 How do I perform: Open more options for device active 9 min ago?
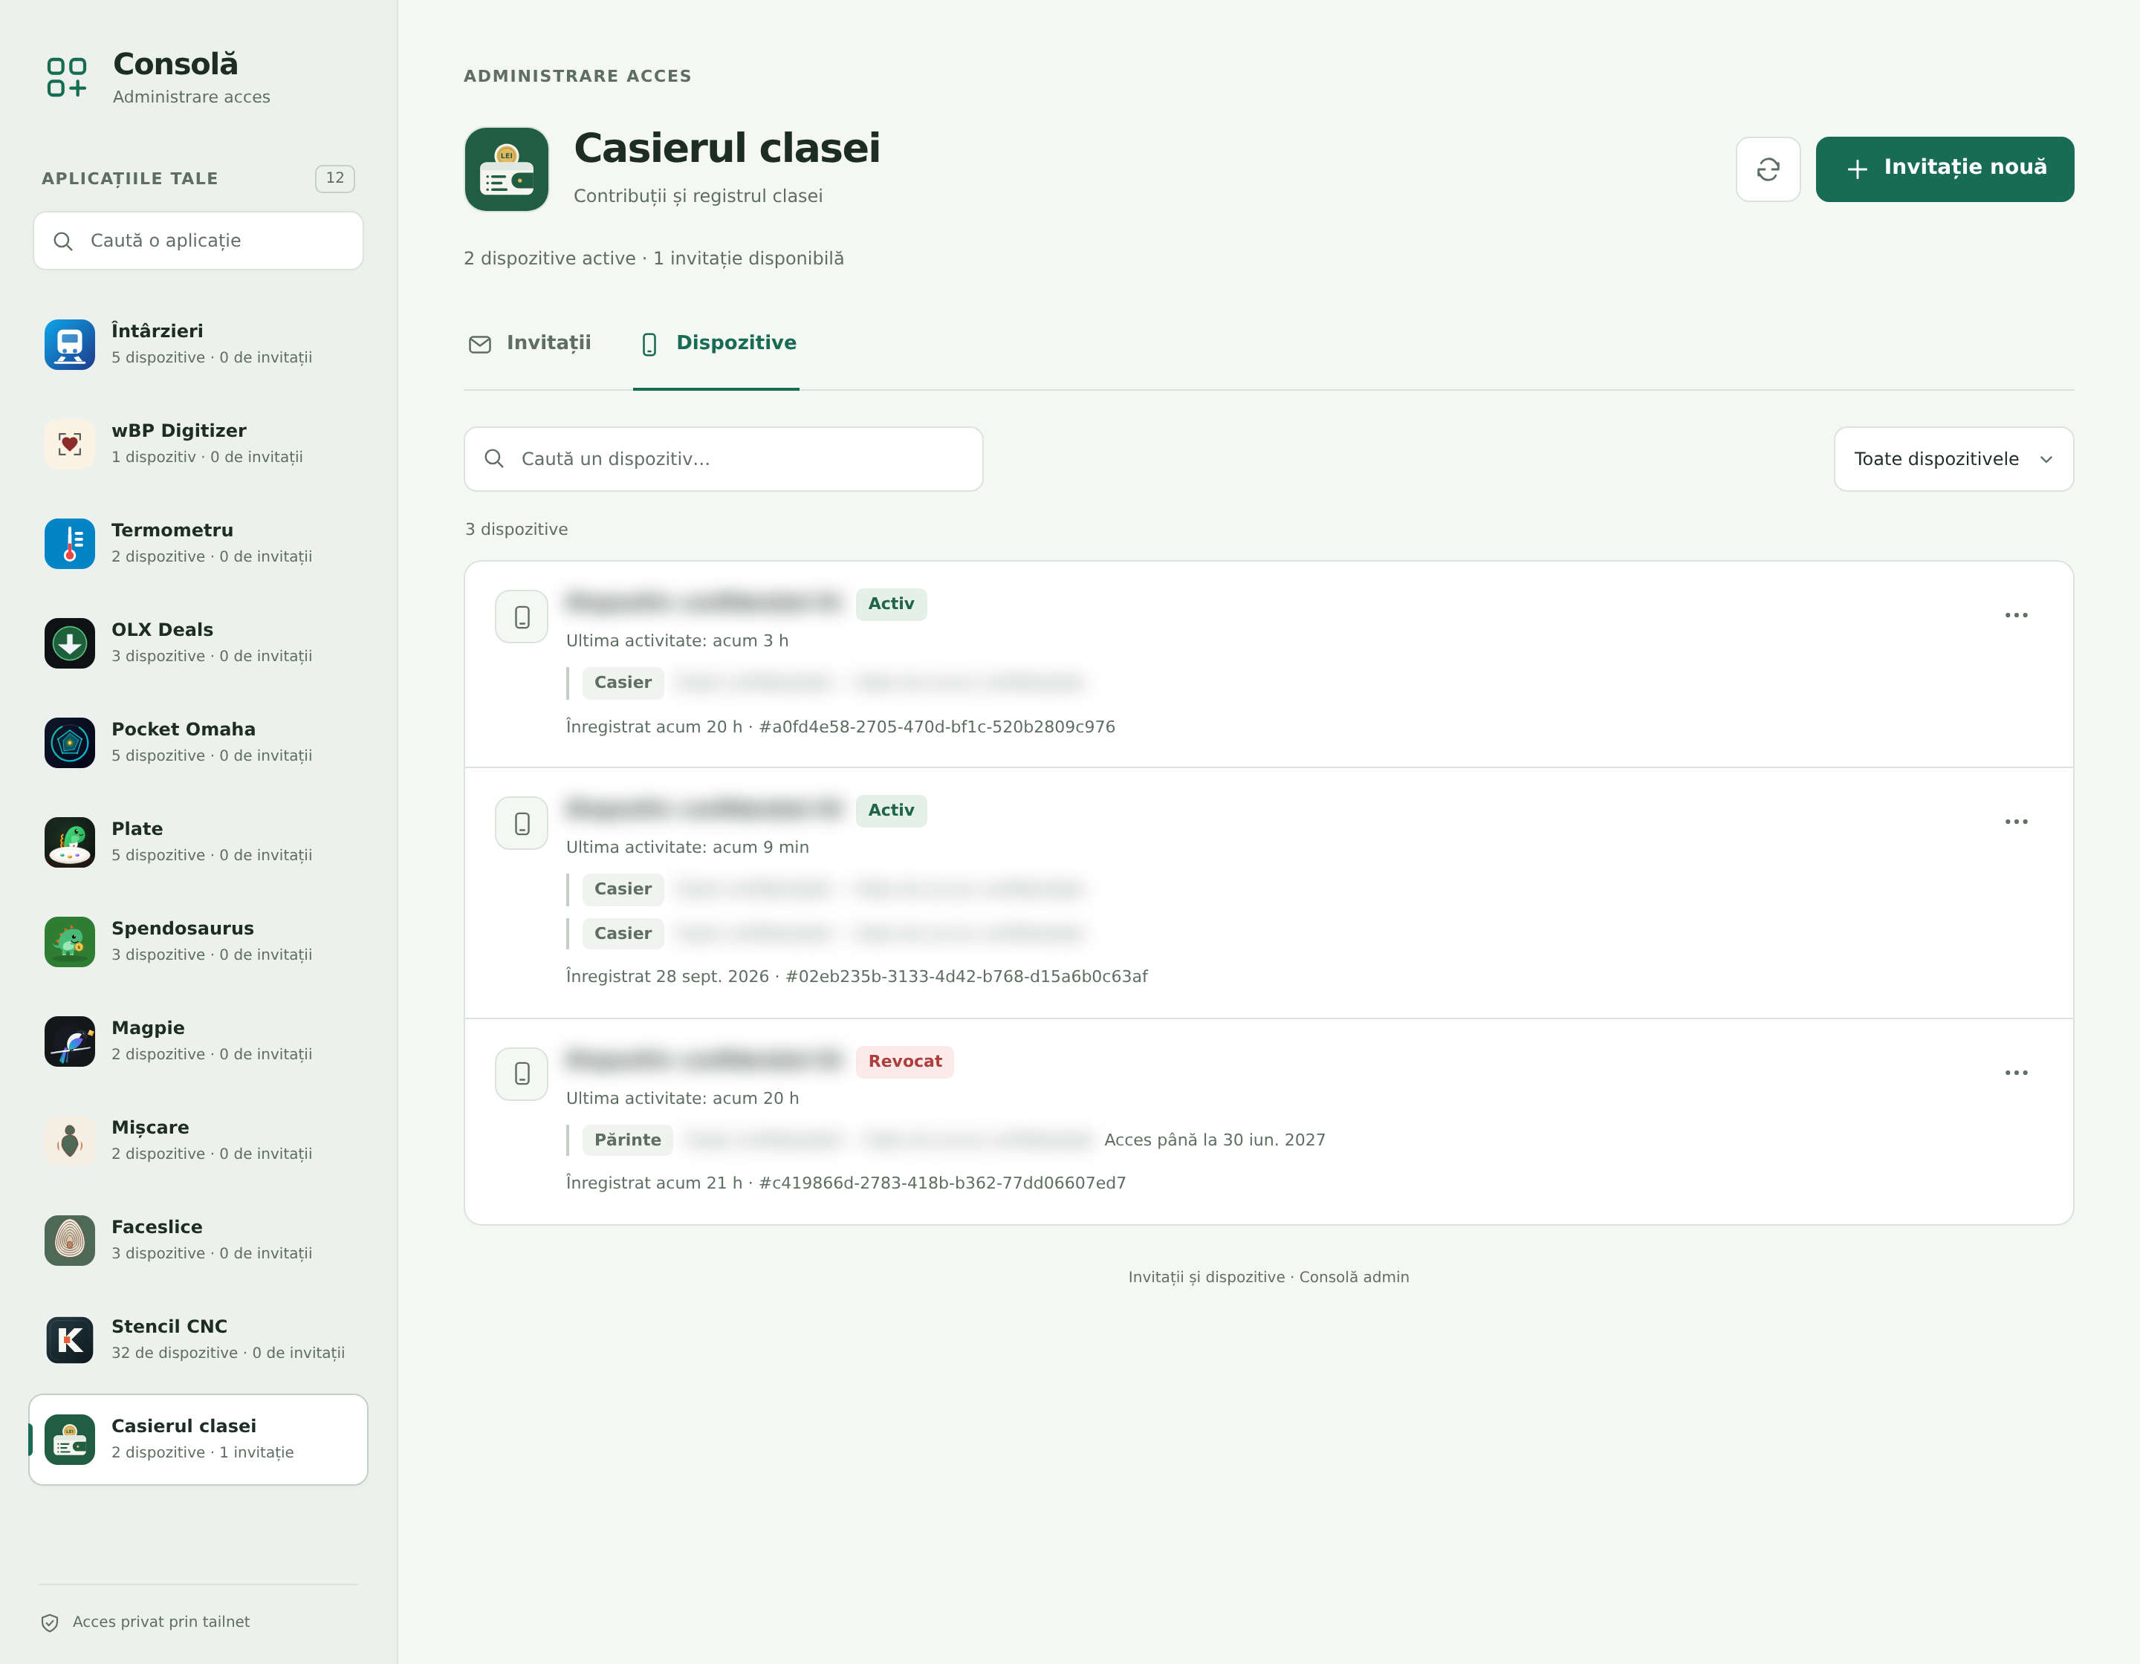(x=2016, y=822)
